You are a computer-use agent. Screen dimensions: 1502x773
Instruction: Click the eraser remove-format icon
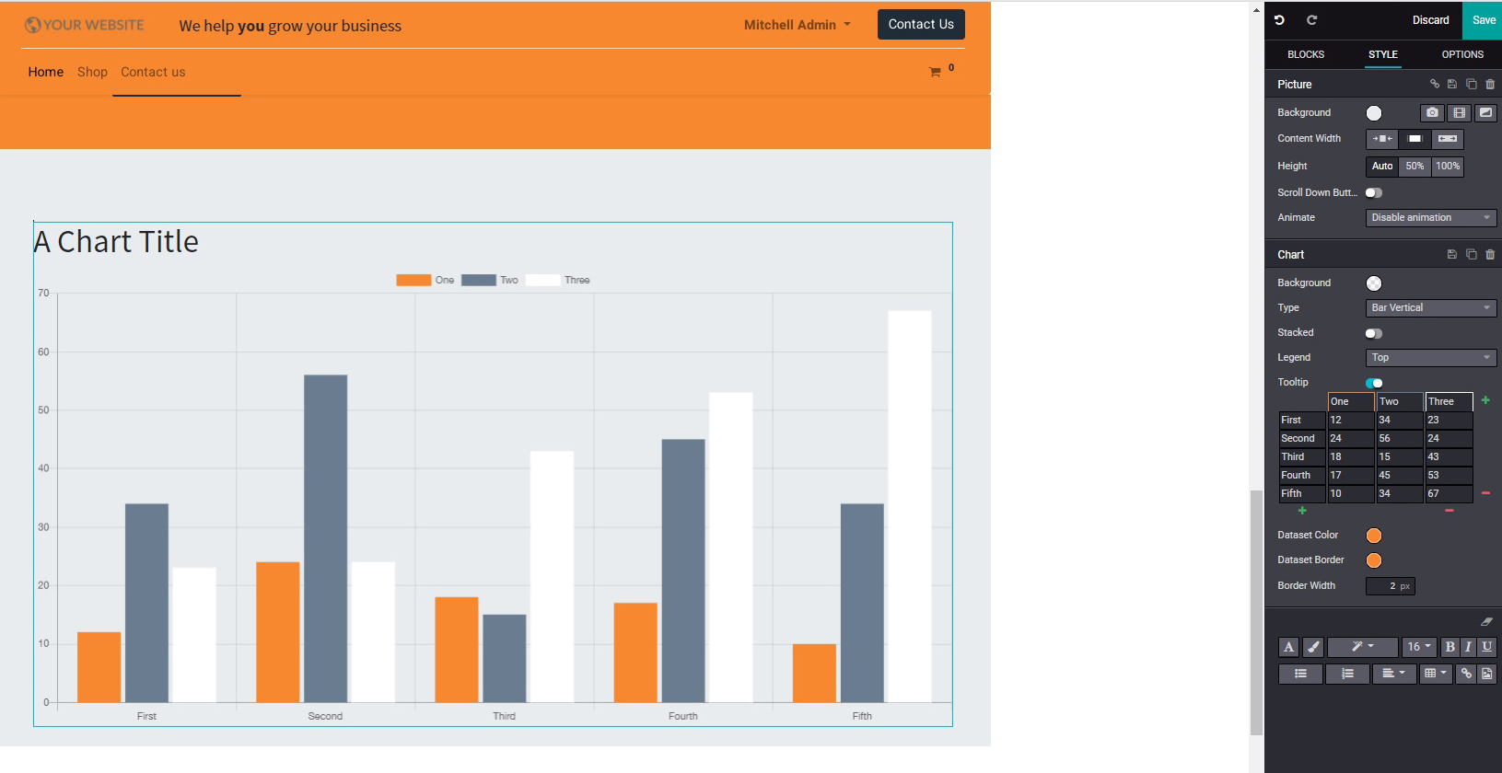coord(1486,622)
